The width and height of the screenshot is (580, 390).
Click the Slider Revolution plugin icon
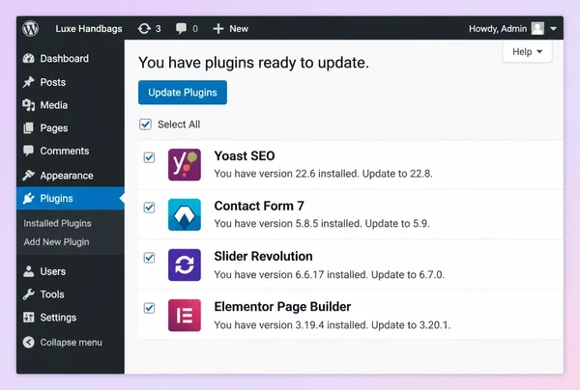point(185,265)
